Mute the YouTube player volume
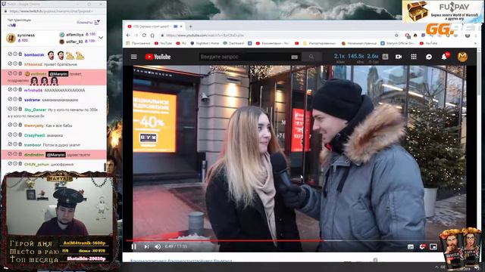Screen dimensions: 485x272 pos(158,246)
